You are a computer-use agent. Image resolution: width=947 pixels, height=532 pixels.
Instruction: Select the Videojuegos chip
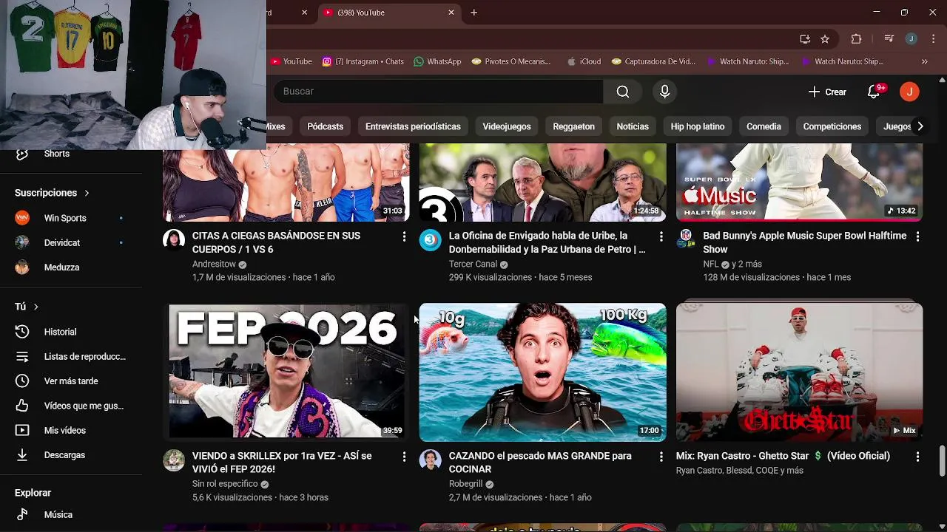[x=507, y=126]
